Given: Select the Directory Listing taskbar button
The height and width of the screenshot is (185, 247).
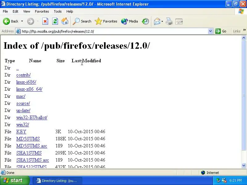Looking at the screenshot, I should [x=57, y=181].
